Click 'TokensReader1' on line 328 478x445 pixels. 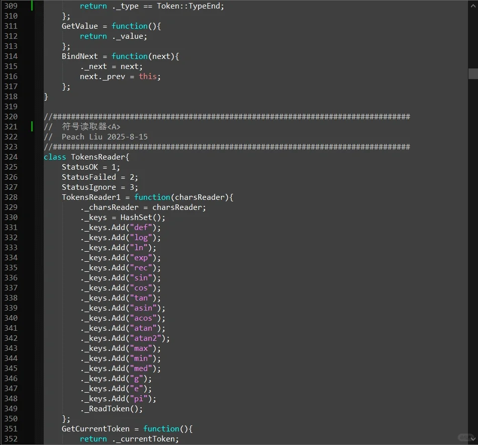[91, 197]
